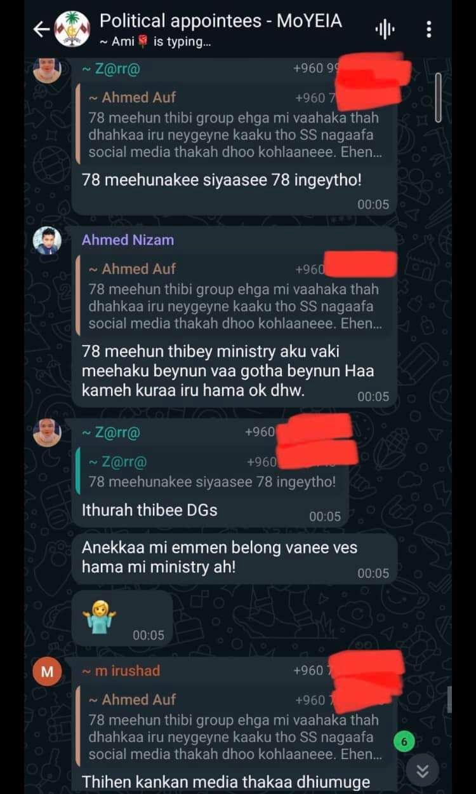Tap the Ahmed Nizam sender name

(x=128, y=240)
